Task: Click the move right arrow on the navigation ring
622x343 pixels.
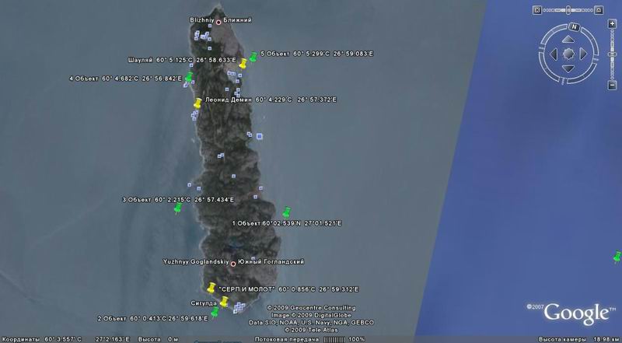Action: tap(583, 54)
